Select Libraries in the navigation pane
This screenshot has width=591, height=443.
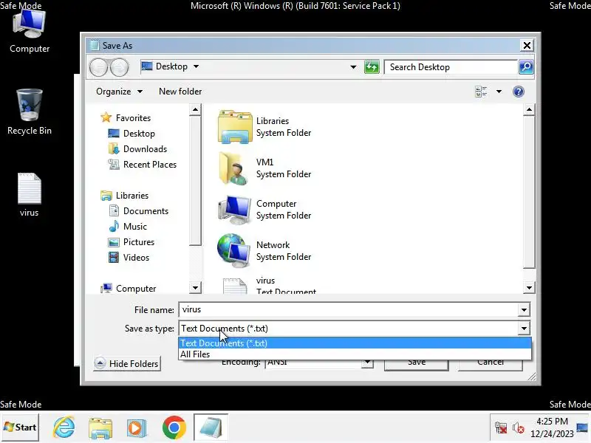(132, 196)
